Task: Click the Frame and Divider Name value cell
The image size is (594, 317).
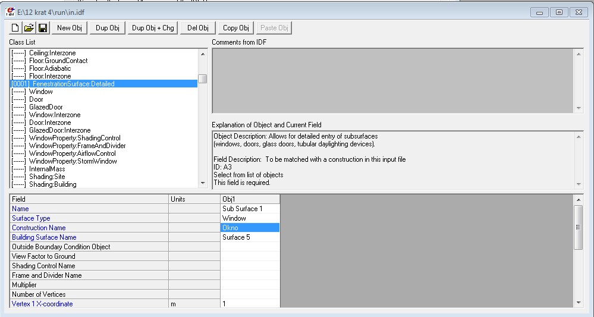Action: coord(250,275)
